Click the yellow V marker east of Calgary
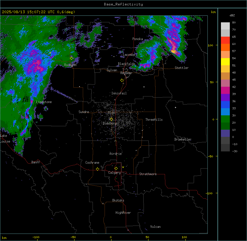 (123, 167)
